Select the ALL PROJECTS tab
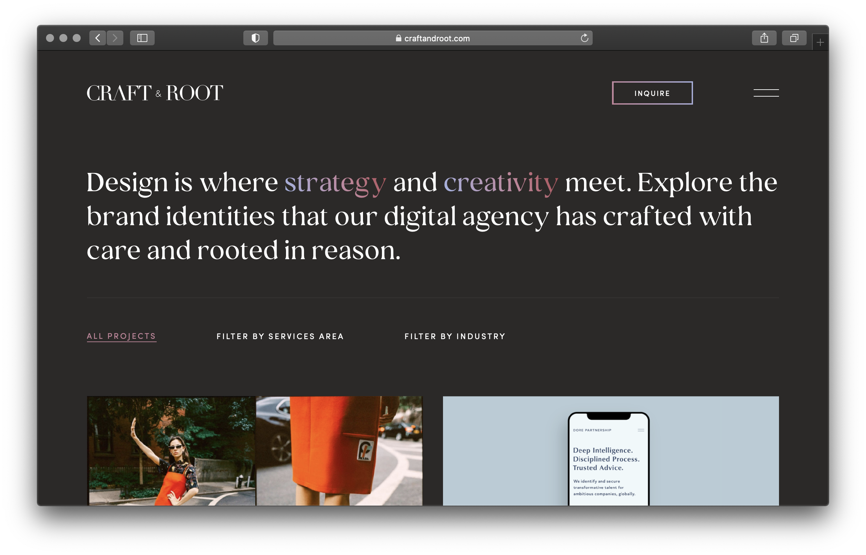866x555 pixels. [x=121, y=336]
